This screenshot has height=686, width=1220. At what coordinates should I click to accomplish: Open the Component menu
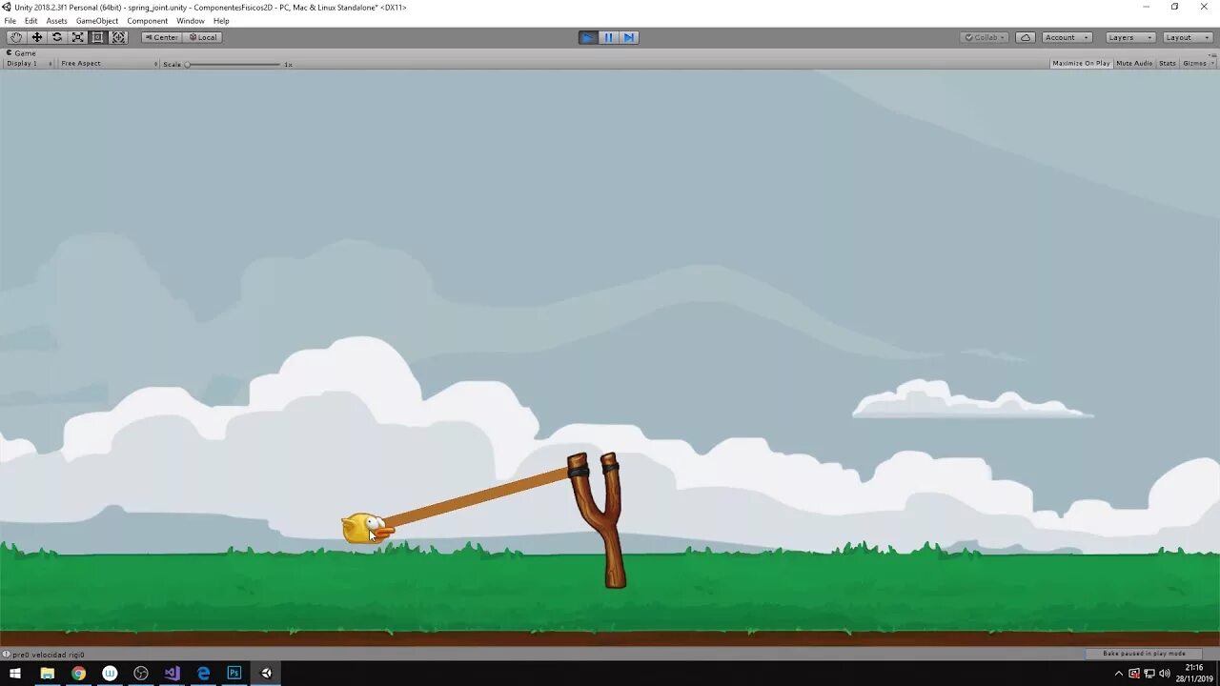tap(148, 21)
